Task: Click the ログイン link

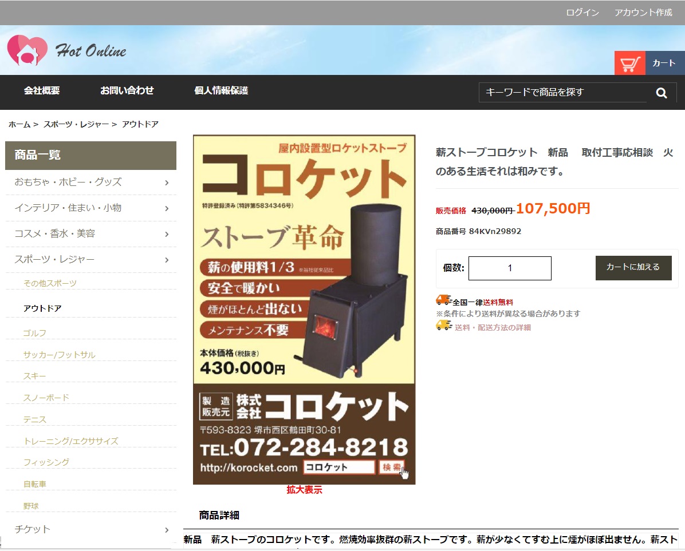Action: [582, 13]
